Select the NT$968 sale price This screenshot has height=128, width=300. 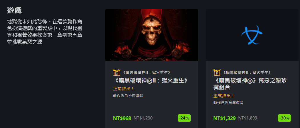[122, 118]
